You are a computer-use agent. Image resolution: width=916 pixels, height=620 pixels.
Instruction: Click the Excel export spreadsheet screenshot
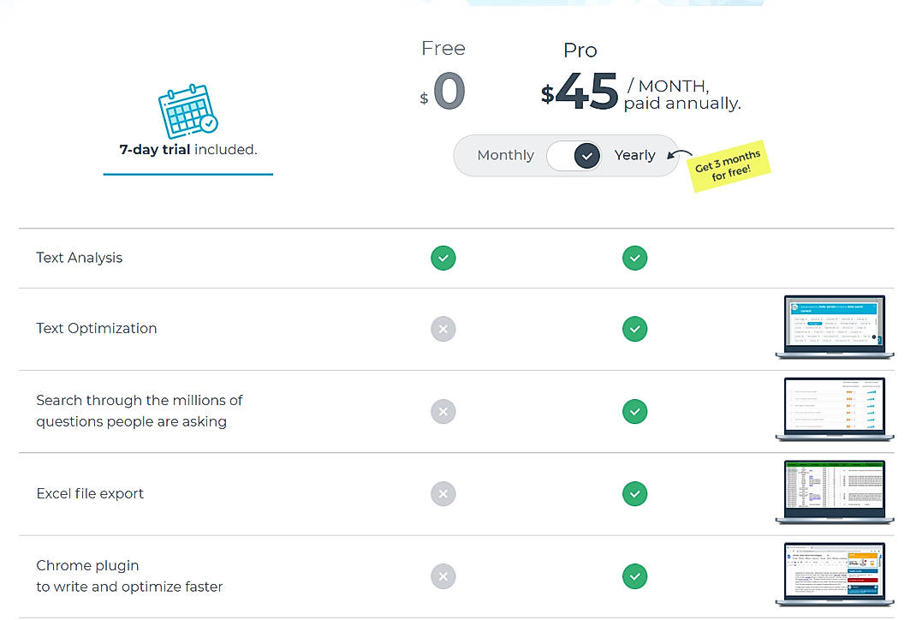coord(834,492)
